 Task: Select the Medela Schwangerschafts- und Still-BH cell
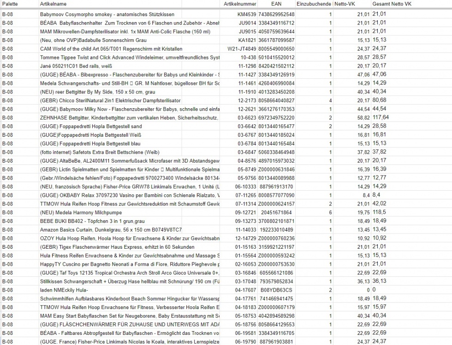(x=129, y=83)
